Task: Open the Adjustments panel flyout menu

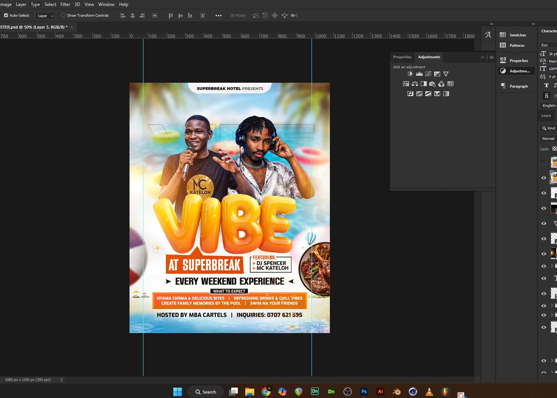Action: click(492, 57)
